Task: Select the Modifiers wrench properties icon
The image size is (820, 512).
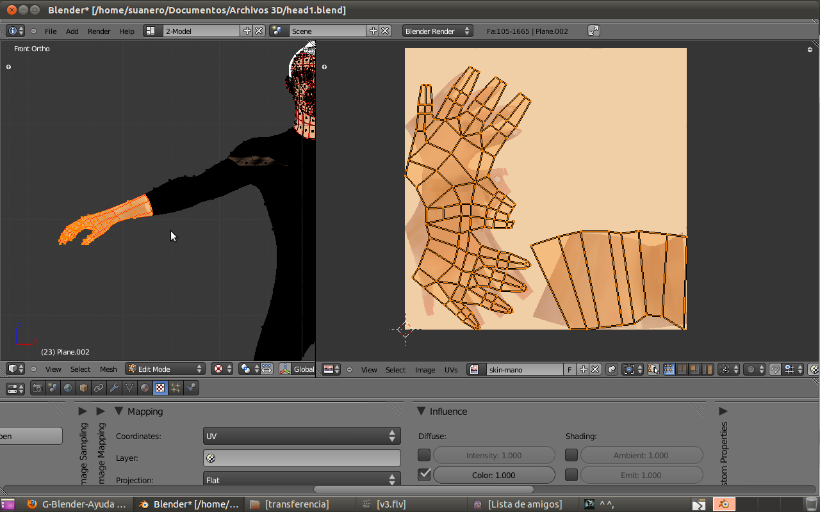Action: click(x=114, y=388)
